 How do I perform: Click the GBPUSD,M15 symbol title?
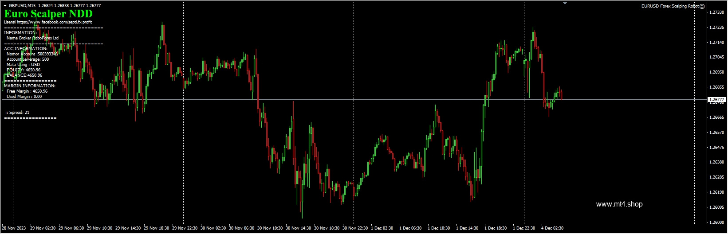(x=22, y=6)
